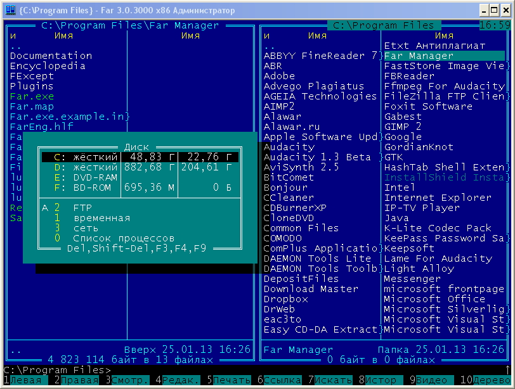Open the FTP plugin entry in the disk menu
This screenshot has height=389, width=515.
pyautogui.click(x=140, y=208)
